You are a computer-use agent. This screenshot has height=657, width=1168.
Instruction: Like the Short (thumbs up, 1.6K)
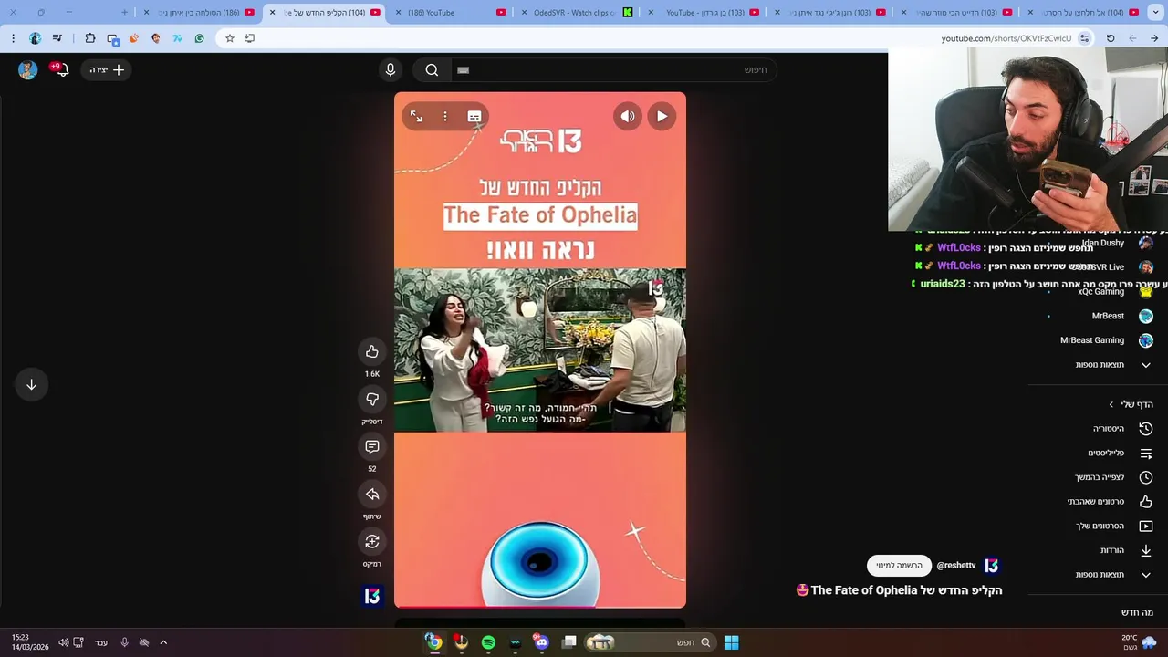(x=372, y=352)
